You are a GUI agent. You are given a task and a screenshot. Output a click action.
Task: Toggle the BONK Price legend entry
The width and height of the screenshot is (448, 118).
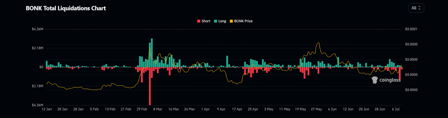241,21
